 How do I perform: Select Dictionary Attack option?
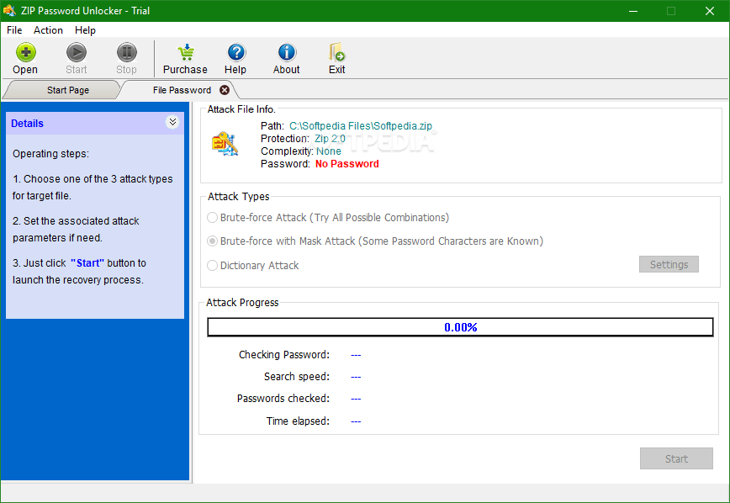(212, 265)
